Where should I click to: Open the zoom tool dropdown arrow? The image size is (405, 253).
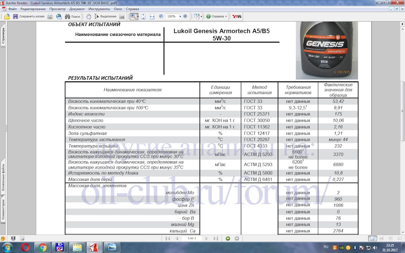click(138, 16)
